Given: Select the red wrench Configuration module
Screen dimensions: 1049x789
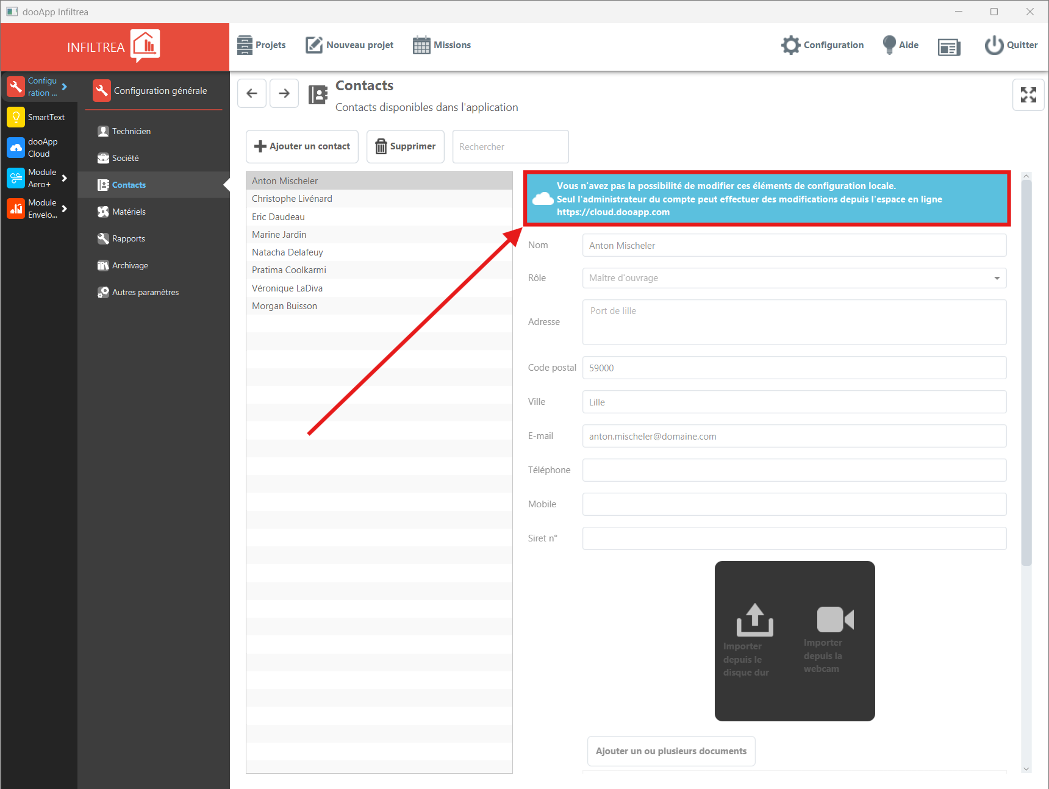Looking at the screenshot, I should click(x=16, y=87).
